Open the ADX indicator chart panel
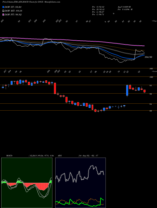The width and height of the screenshot is (157, 208). (x=80, y=183)
